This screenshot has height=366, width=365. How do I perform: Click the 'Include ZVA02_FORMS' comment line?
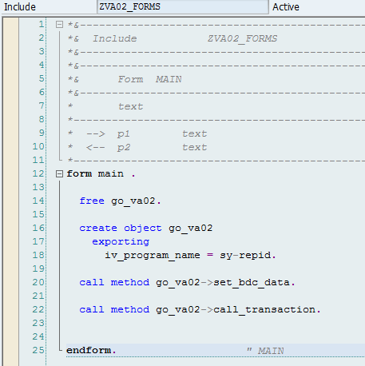click(173, 38)
